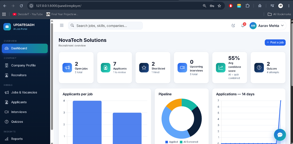293x144 pixels.
Task: Click the Applicants card icon
Action: [x=106, y=68]
